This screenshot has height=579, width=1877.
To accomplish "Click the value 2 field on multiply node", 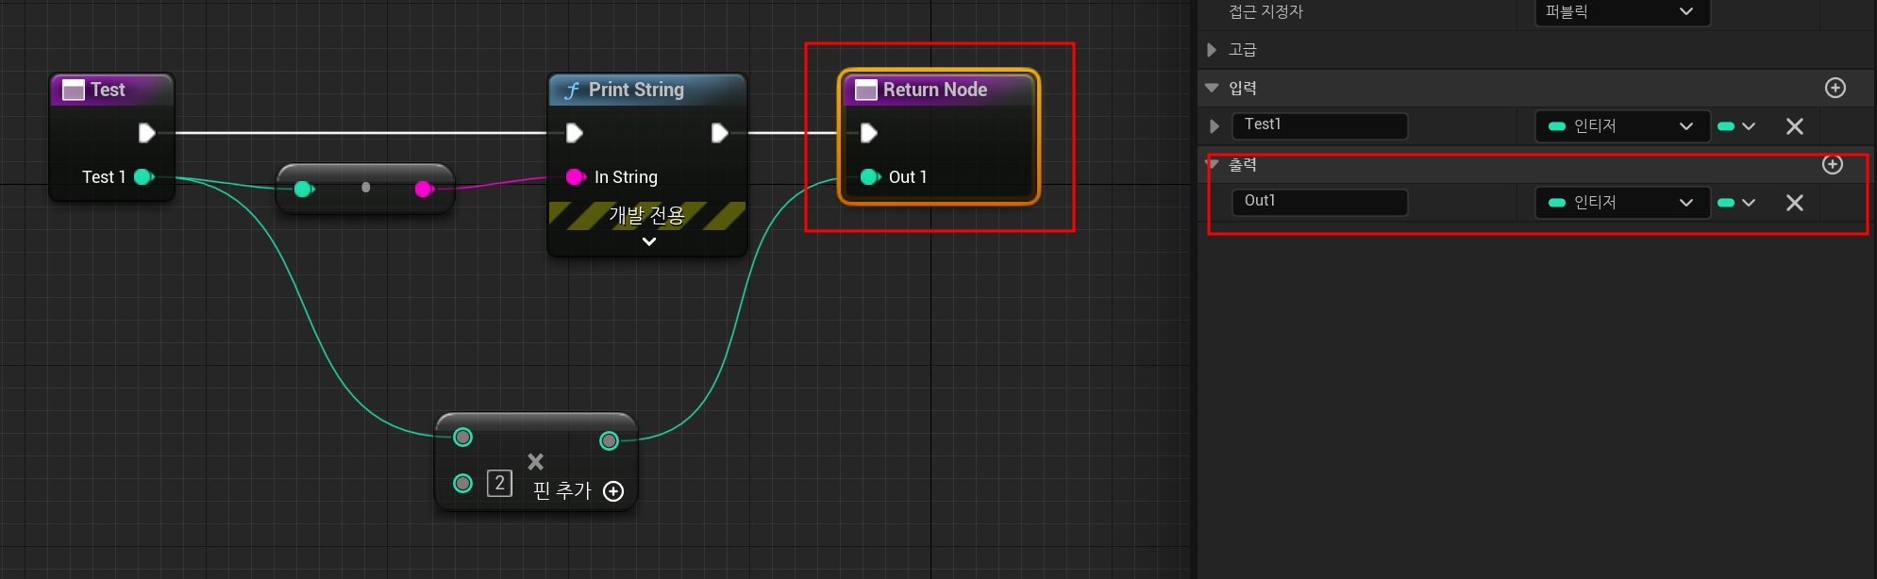I will [x=499, y=483].
